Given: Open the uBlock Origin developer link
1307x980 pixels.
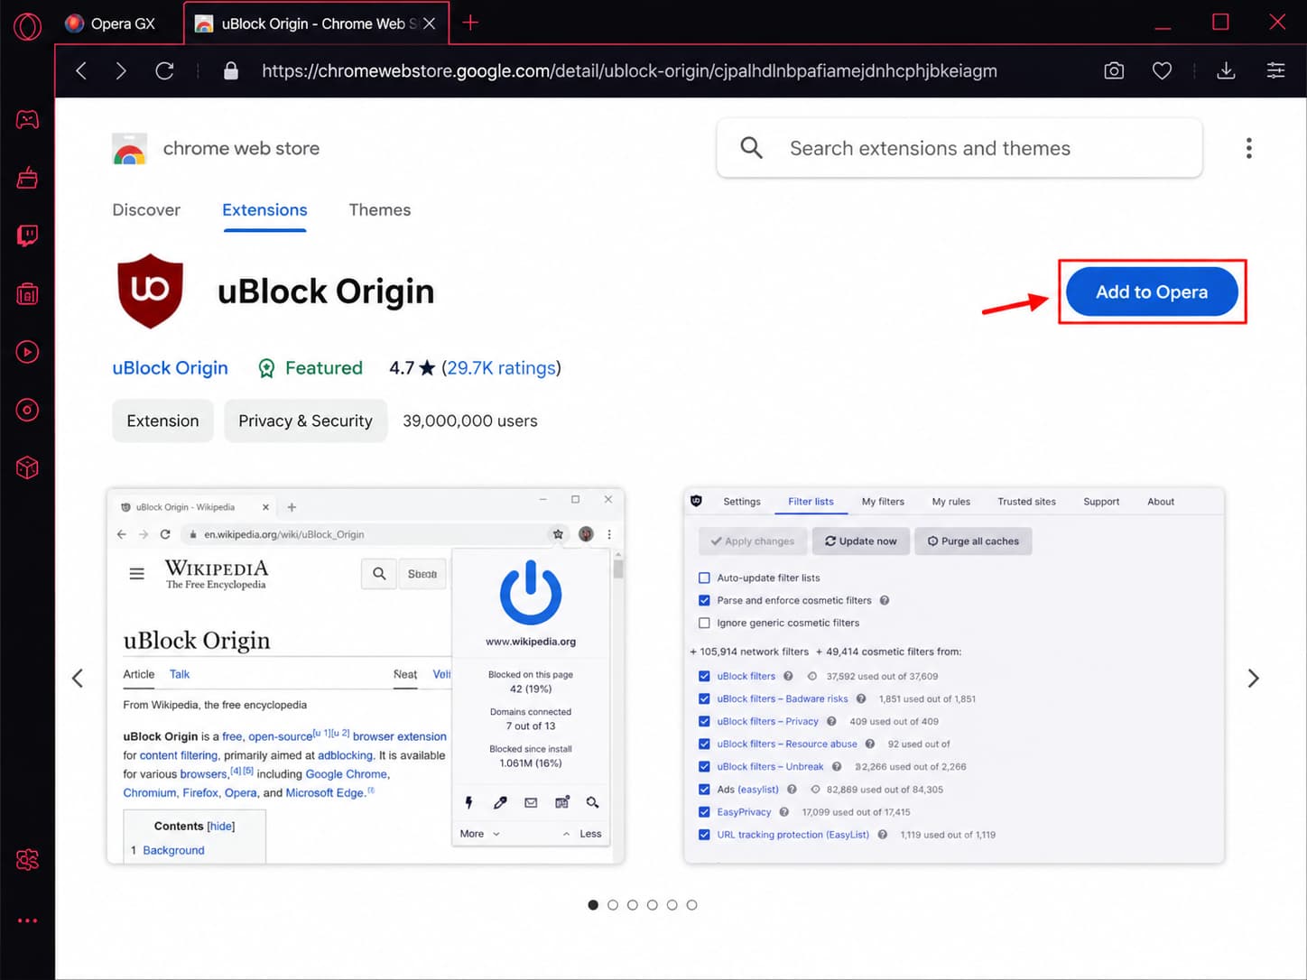Looking at the screenshot, I should pyautogui.click(x=170, y=368).
